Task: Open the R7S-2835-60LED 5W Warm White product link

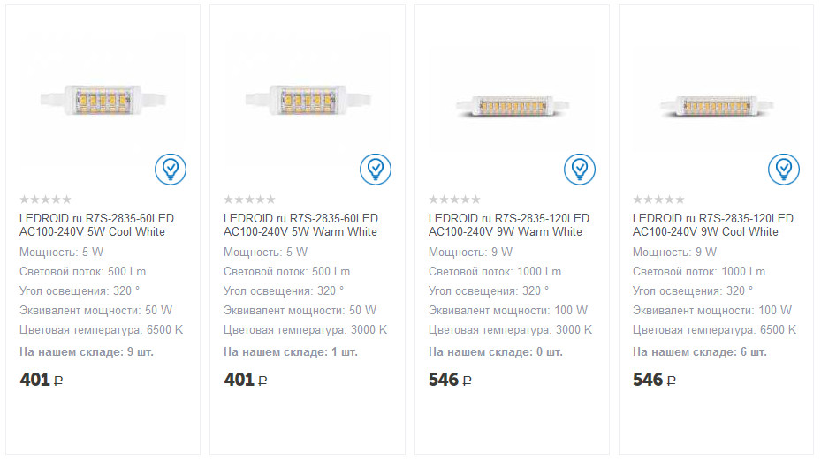Action: [x=300, y=225]
